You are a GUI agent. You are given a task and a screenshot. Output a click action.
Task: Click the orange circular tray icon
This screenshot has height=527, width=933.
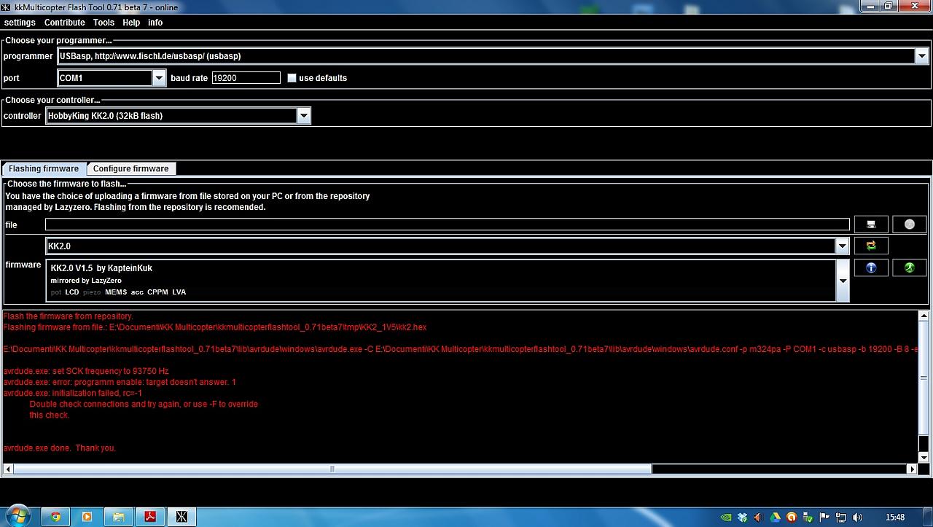(792, 518)
